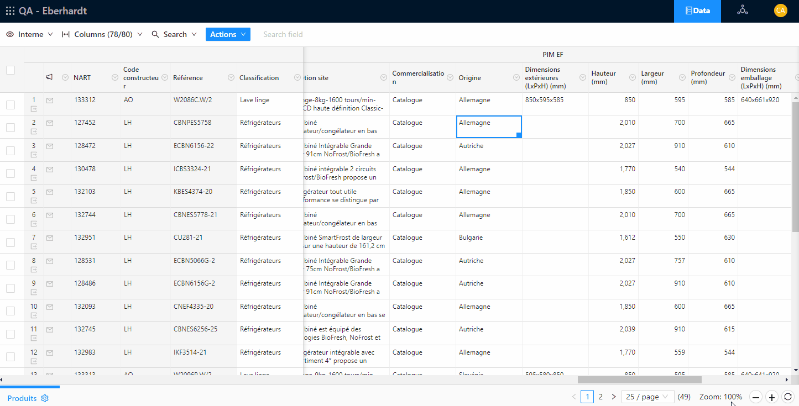
Task: Open settings gear next to Produits
Action: [x=45, y=398]
